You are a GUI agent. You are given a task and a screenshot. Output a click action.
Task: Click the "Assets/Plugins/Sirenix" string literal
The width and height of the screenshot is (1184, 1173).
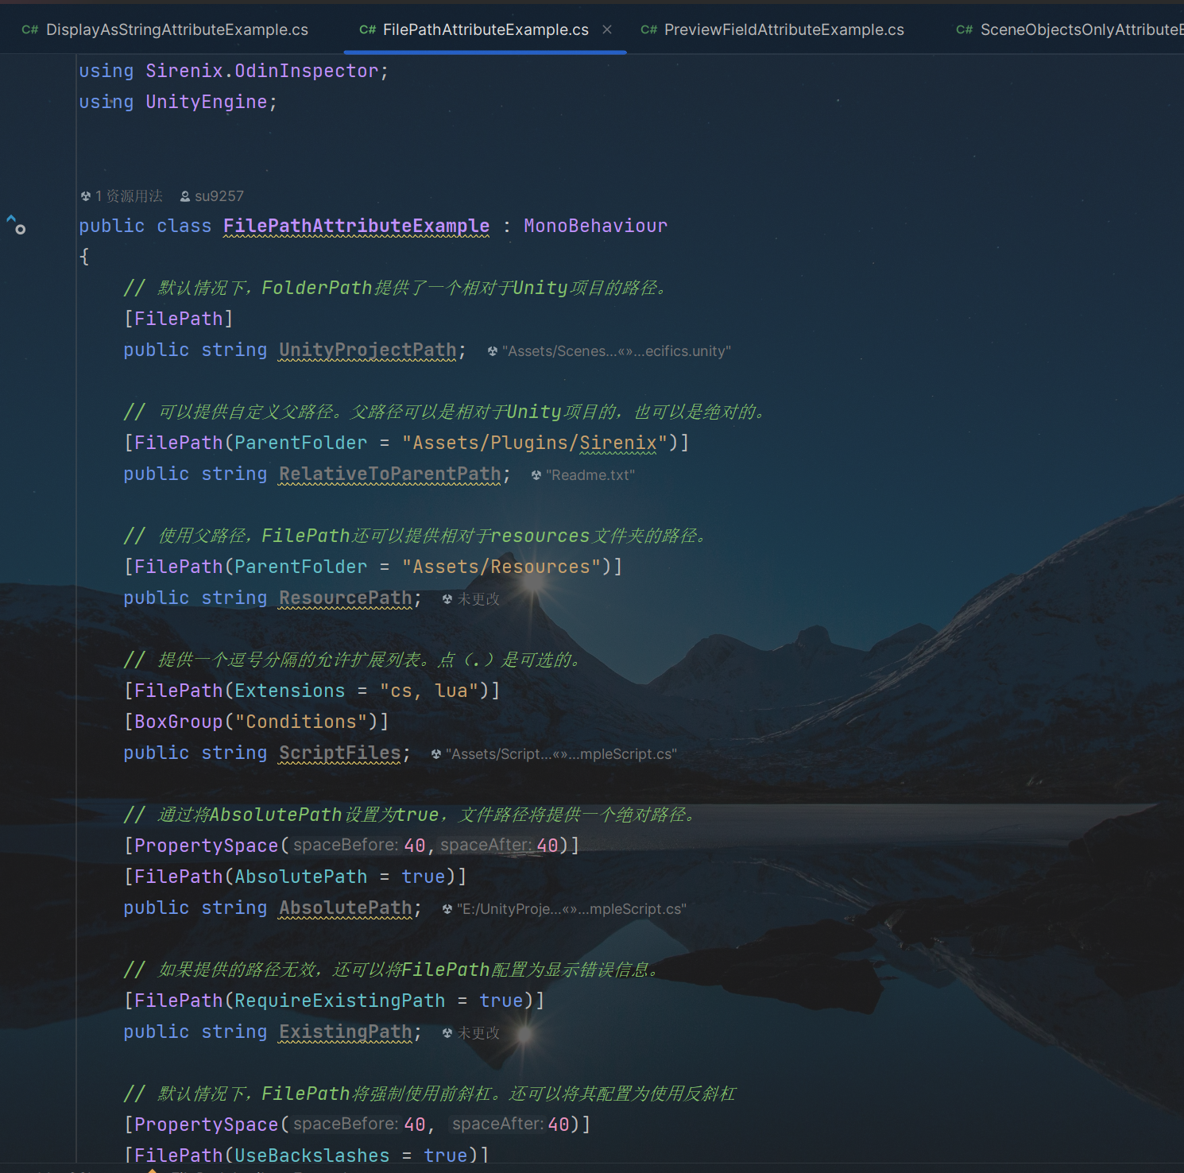tap(534, 443)
